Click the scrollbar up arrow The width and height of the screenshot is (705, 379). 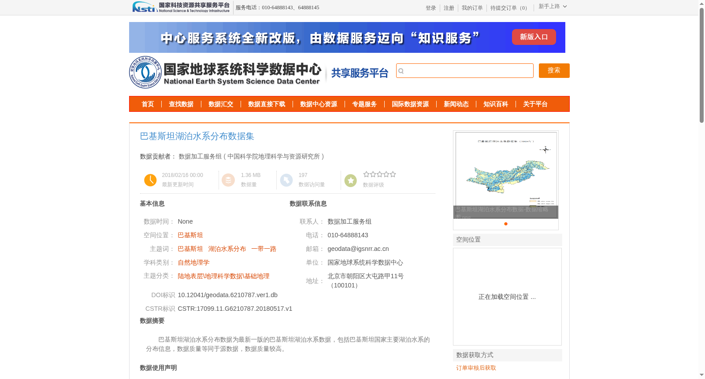pyautogui.click(x=701, y=4)
